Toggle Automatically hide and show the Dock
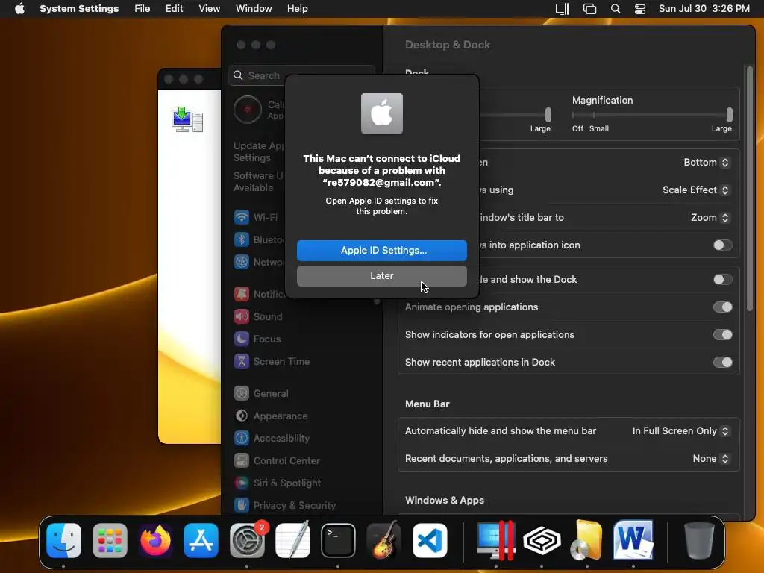Viewport: 764px width, 573px height. (722, 279)
